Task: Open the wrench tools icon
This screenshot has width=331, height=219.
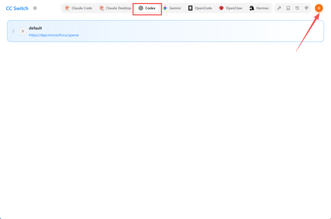Action: click(279, 8)
